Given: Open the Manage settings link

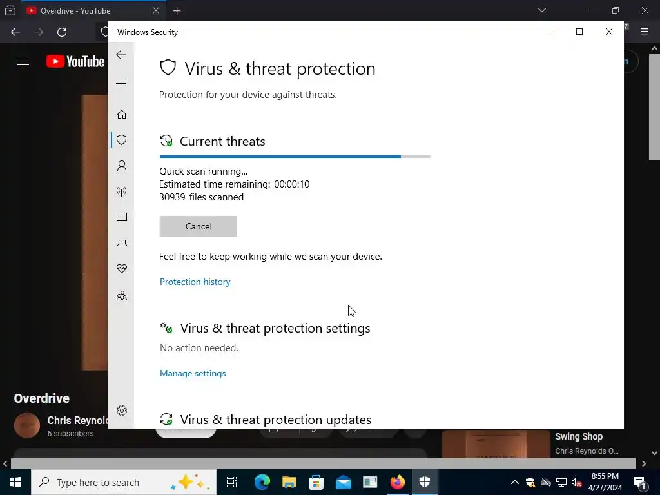Looking at the screenshot, I should click(193, 373).
